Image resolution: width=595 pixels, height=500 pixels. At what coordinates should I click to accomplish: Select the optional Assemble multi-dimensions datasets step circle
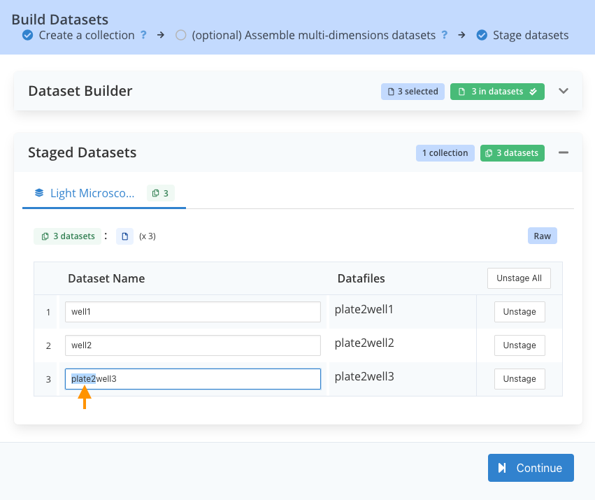click(180, 35)
